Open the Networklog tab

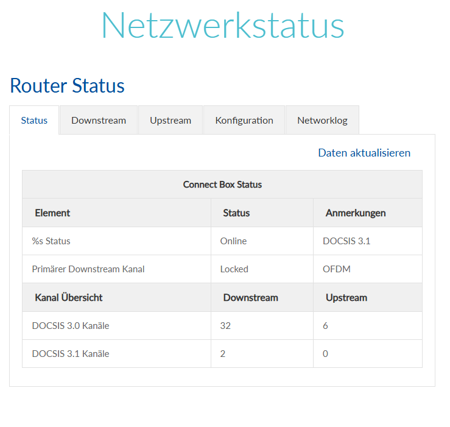(x=322, y=120)
